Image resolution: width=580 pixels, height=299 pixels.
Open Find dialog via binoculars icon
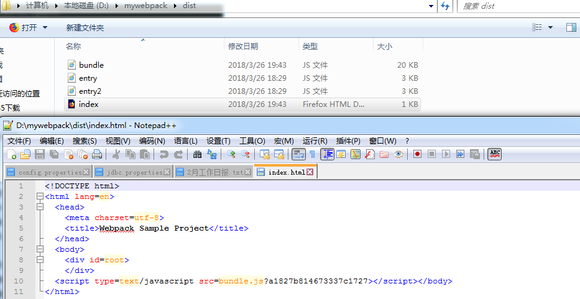(197, 154)
